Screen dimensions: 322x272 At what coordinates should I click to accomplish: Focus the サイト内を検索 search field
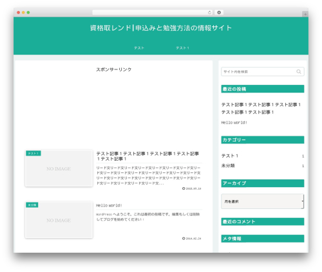click(x=263, y=71)
